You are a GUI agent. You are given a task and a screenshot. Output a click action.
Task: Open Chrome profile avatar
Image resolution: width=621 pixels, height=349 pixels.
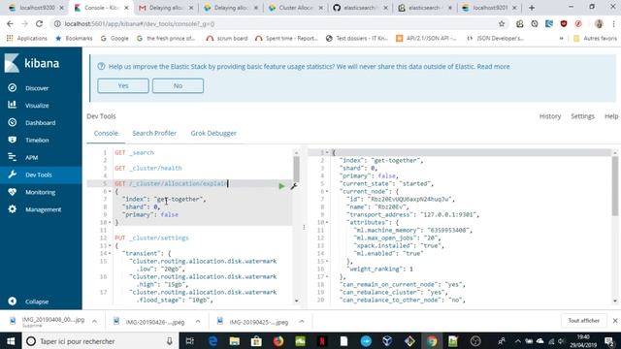coord(599,23)
